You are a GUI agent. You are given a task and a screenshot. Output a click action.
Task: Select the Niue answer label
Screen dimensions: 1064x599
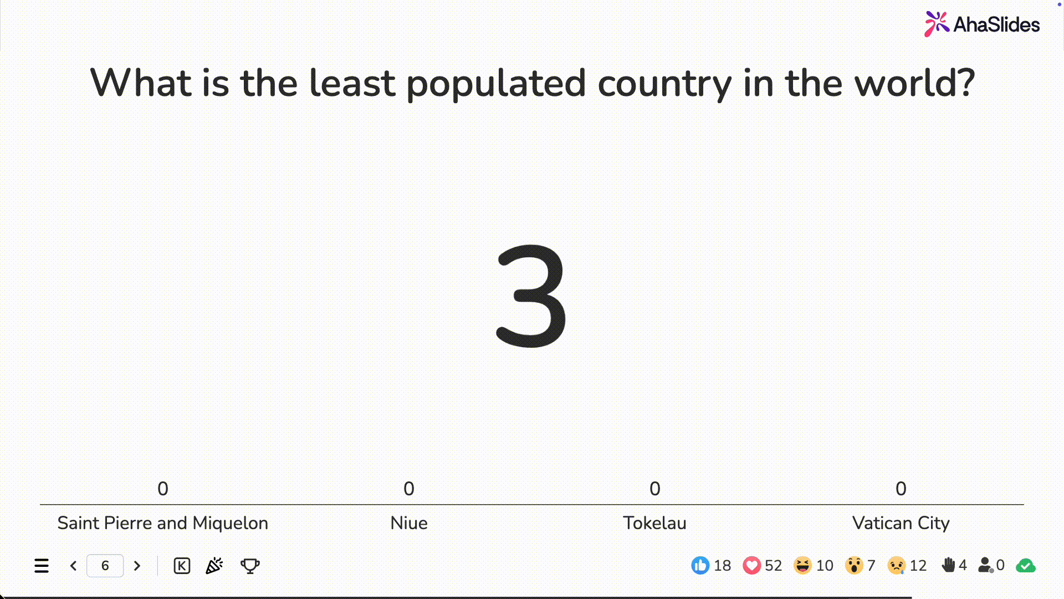tap(409, 523)
